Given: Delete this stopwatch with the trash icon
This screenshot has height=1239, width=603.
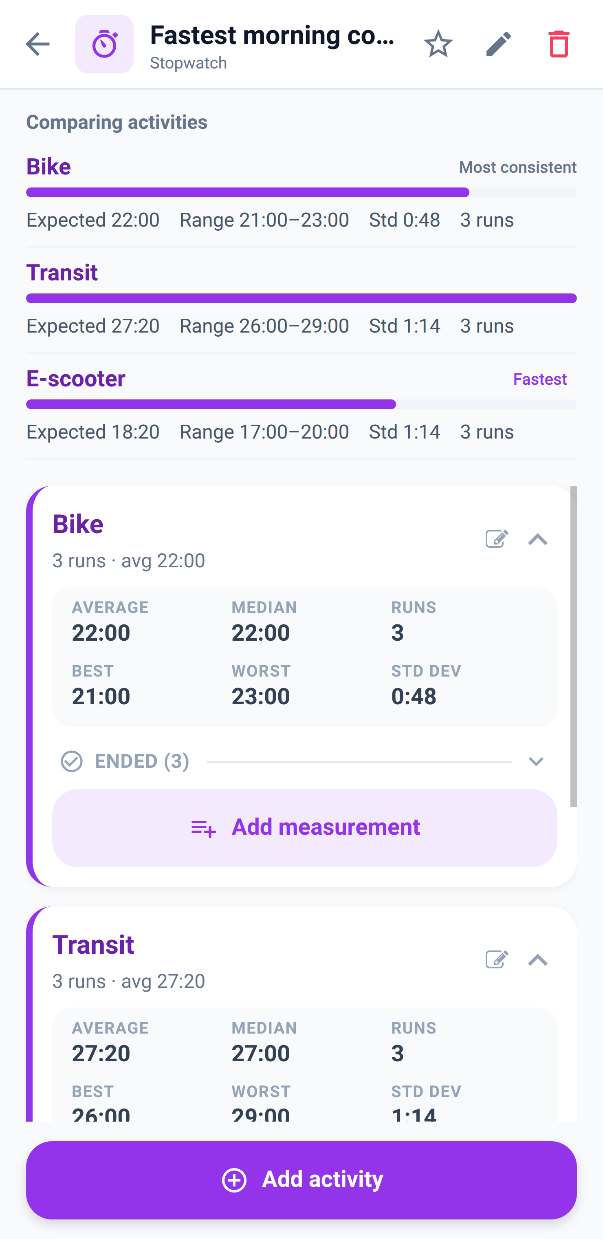Looking at the screenshot, I should [559, 44].
